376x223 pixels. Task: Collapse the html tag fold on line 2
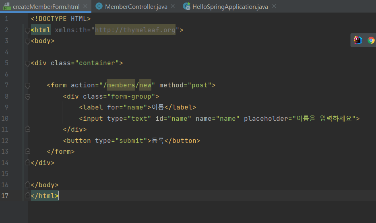28,30
